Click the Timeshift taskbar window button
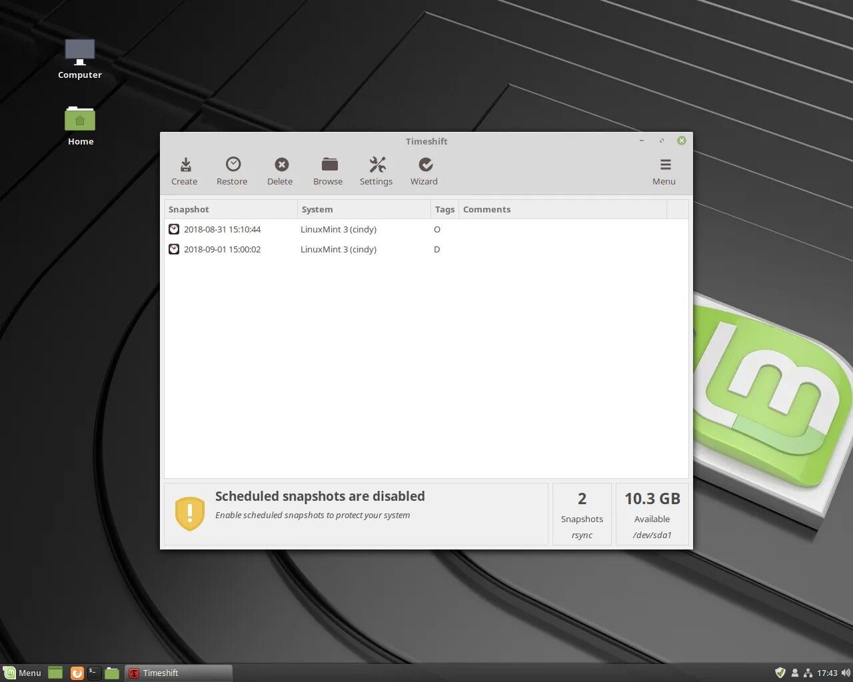 179,673
